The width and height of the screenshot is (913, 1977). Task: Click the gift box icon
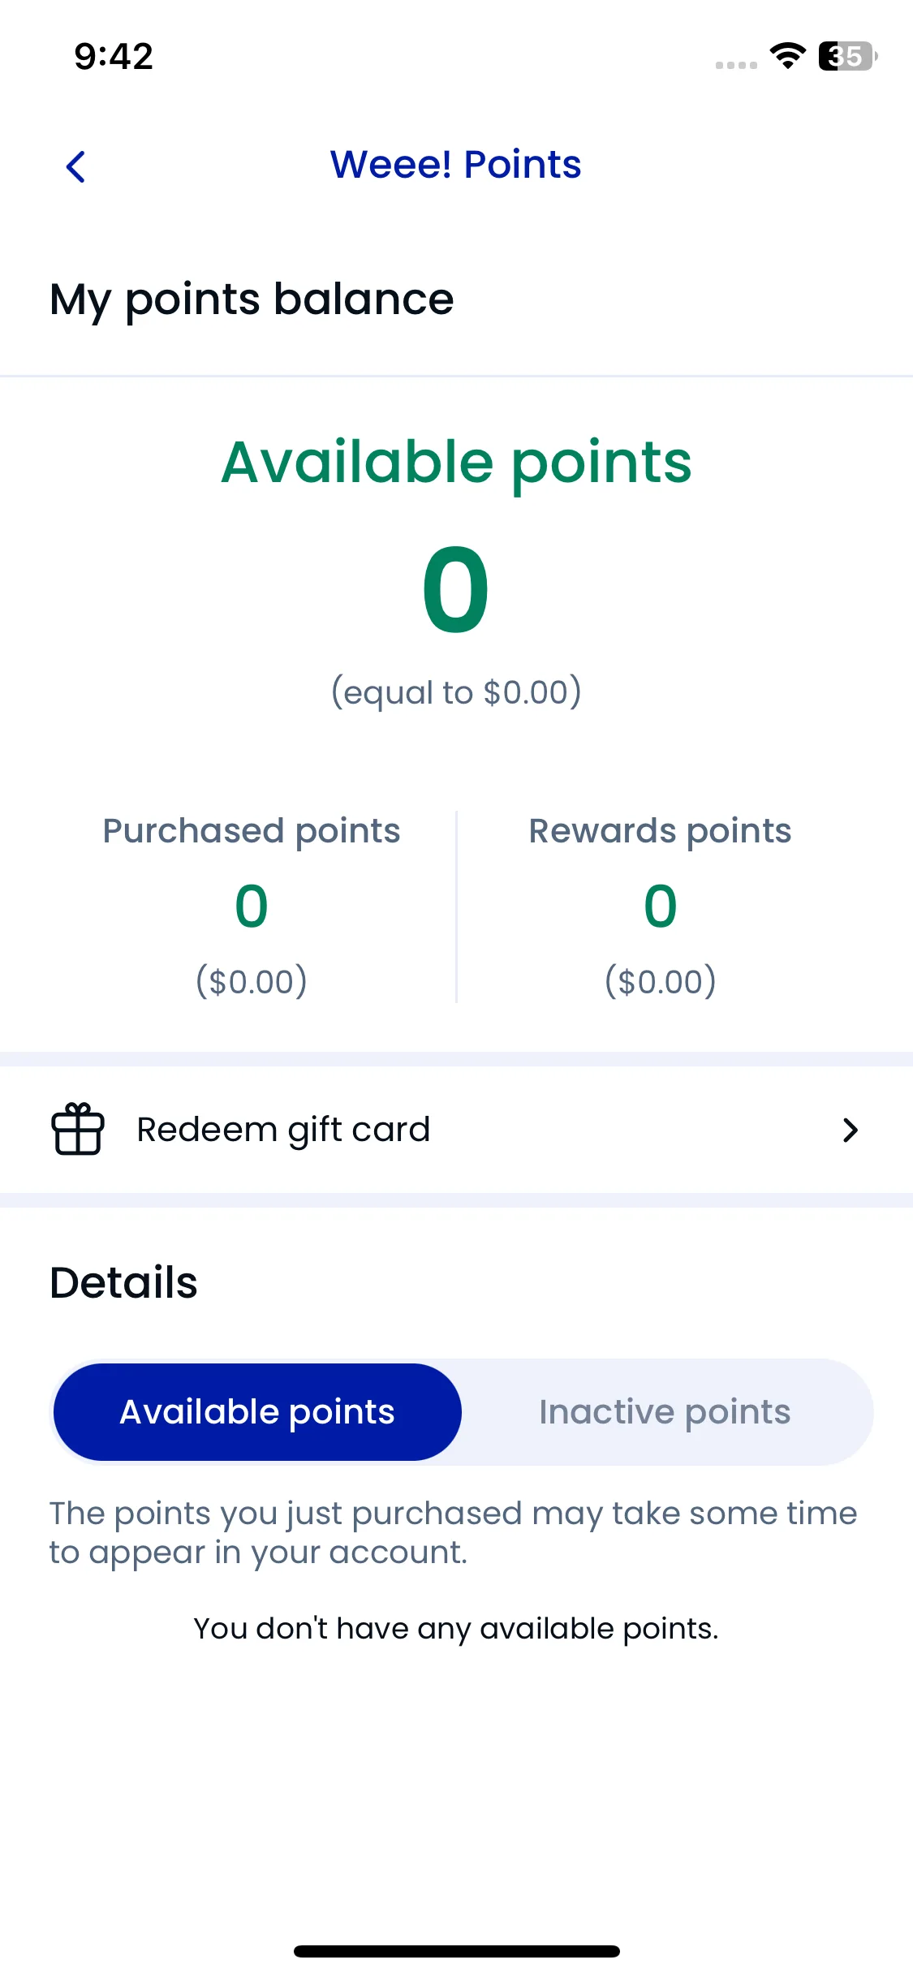click(x=78, y=1129)
